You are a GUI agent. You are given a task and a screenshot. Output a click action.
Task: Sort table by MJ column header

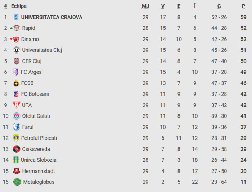tap(145, 6)
